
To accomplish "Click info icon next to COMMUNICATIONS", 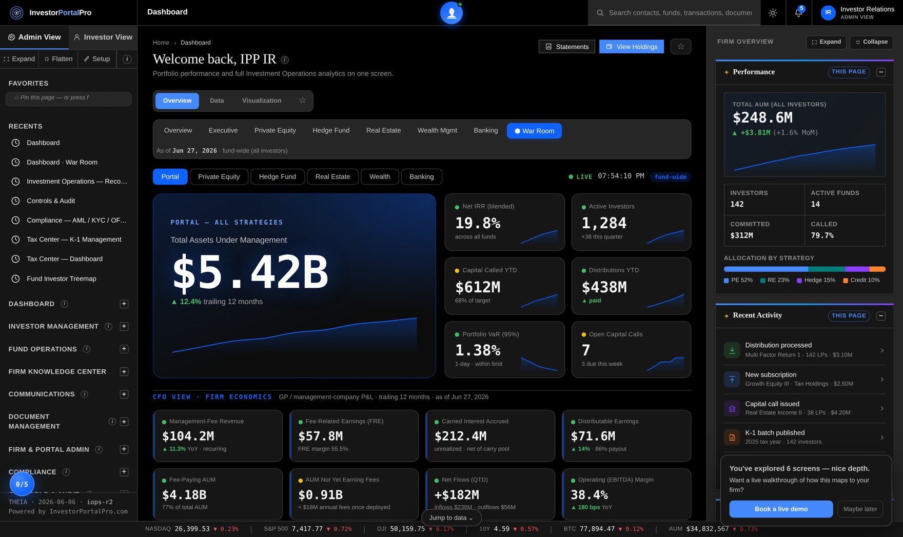I will [85, 394].
